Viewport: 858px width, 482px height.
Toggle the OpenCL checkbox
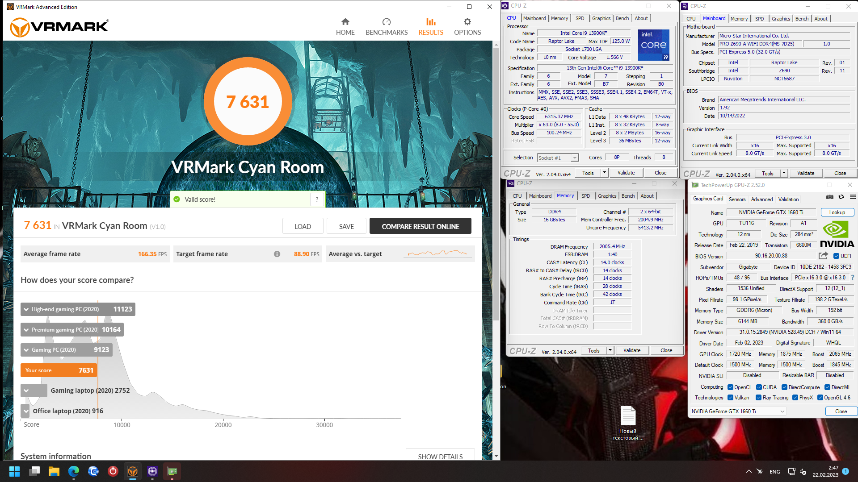click(730, 387)
